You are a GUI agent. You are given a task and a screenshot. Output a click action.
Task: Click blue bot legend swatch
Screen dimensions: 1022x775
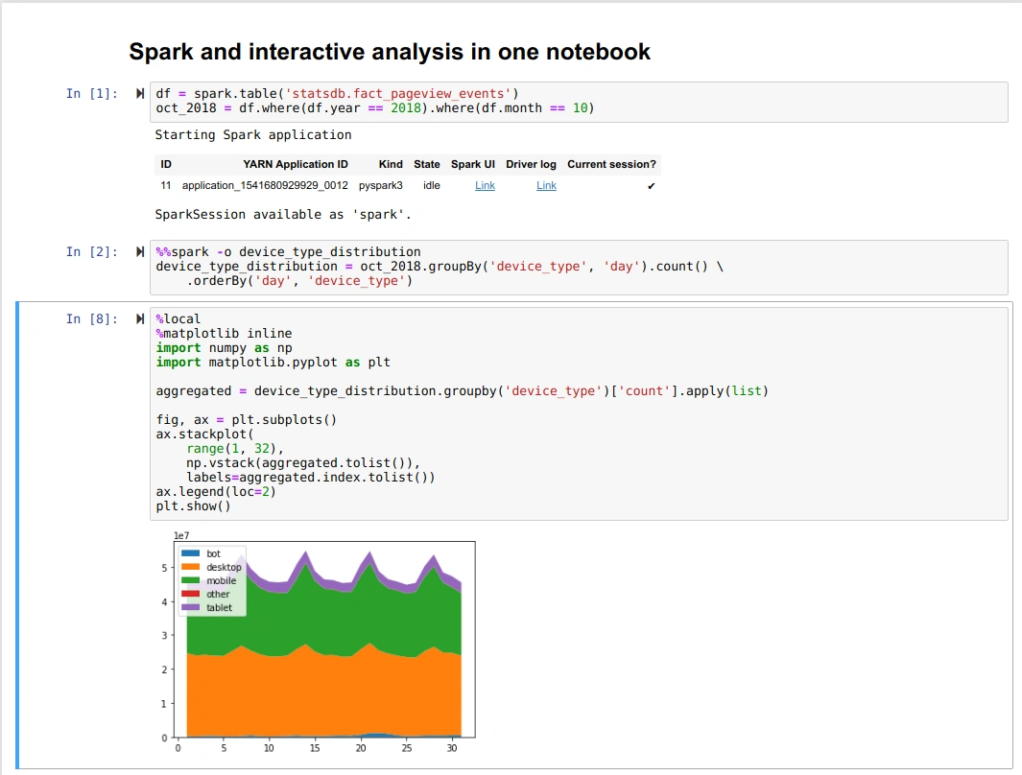click(x=190, y=553)
